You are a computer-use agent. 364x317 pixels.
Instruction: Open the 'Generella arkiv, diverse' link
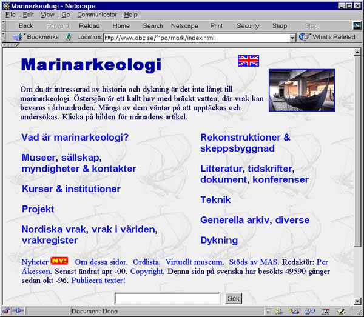(255, 220)
